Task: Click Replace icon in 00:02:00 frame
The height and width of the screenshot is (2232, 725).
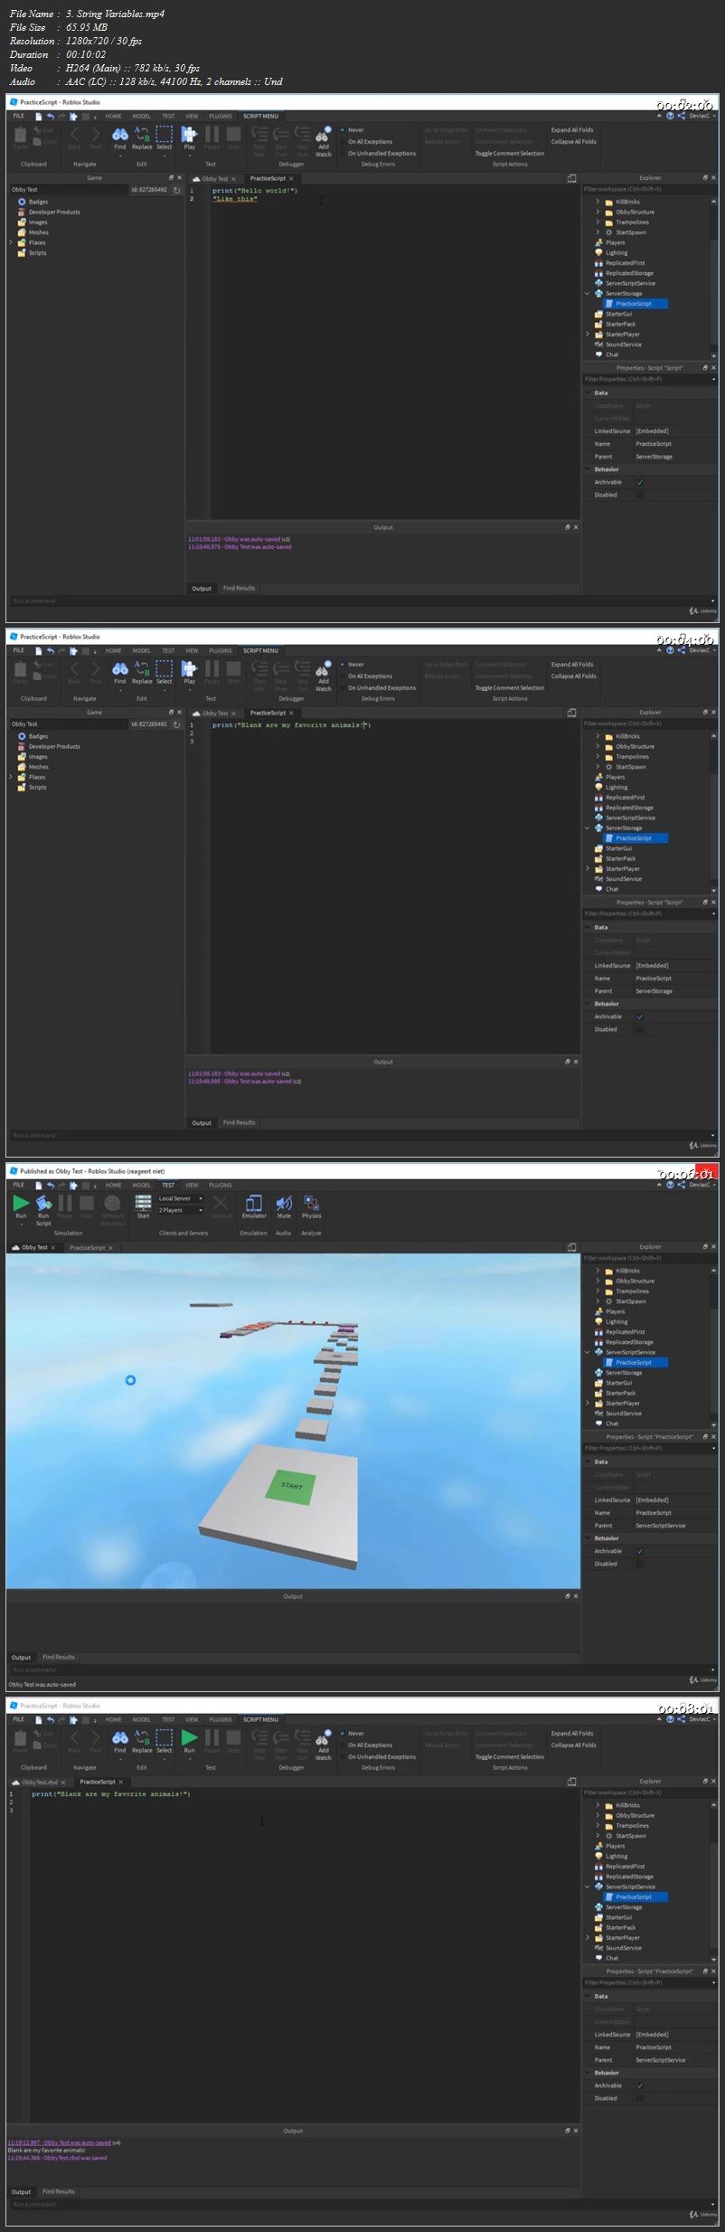Action: point(142,135)
